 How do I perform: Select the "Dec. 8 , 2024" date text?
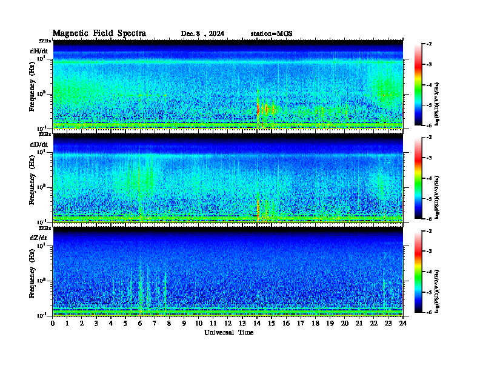pos(202,34)
